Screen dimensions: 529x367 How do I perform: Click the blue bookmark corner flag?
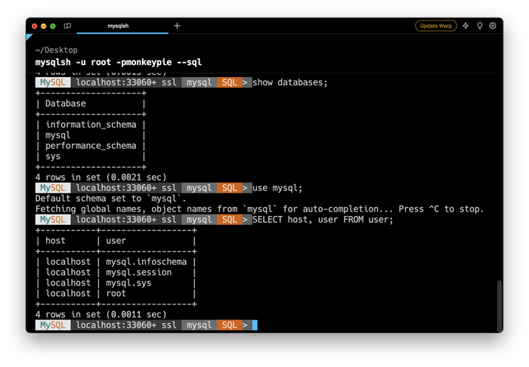(x=29, y=36)
